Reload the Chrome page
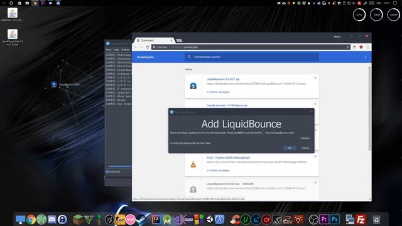 pos(147,47)
